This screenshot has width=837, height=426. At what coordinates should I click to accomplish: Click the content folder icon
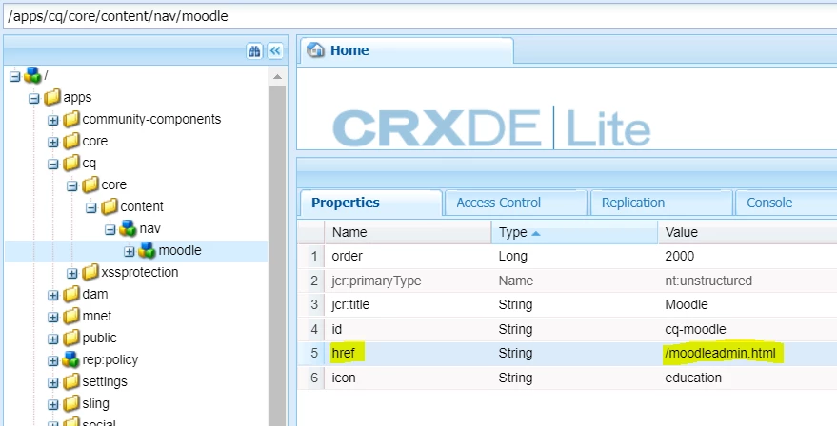tap(110, 207)
